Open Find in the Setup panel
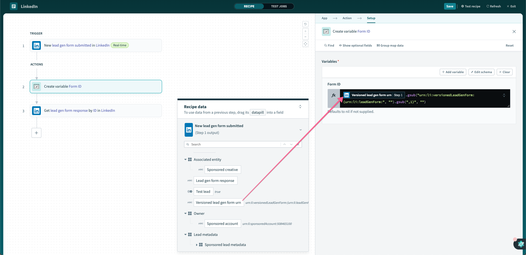526x255 pixels. point(329,45)
